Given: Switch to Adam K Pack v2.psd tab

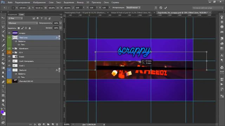Looking at the screenshot, I should tap(131, 13).
